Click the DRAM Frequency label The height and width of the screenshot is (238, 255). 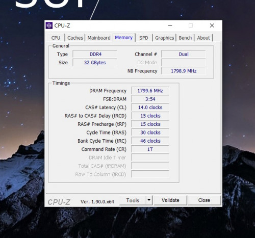108,91
